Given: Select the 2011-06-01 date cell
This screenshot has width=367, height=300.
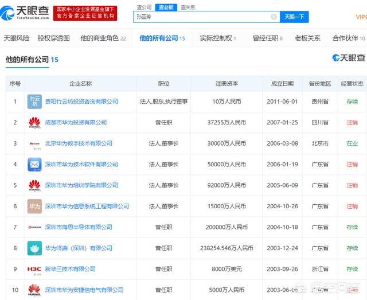Looking at the screenshot, I should [282, 102].
